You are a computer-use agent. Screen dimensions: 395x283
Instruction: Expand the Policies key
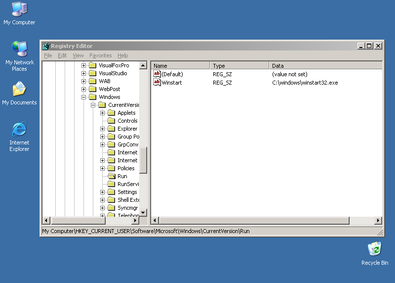pyautogui.click(x=102, y=168)
